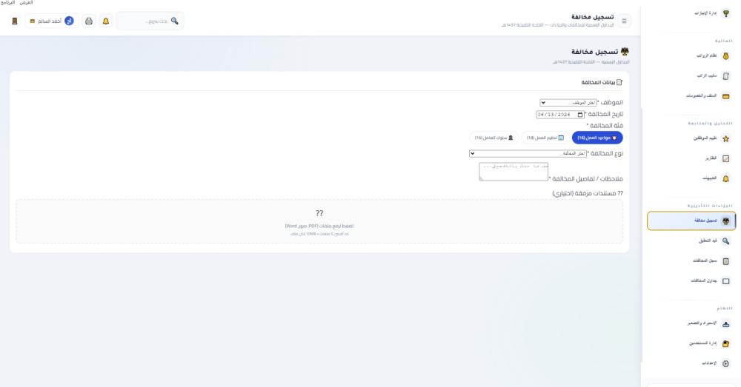Click the magnifier search icon in header
Viewport: 741px width, 387px height.
[175, 21]
